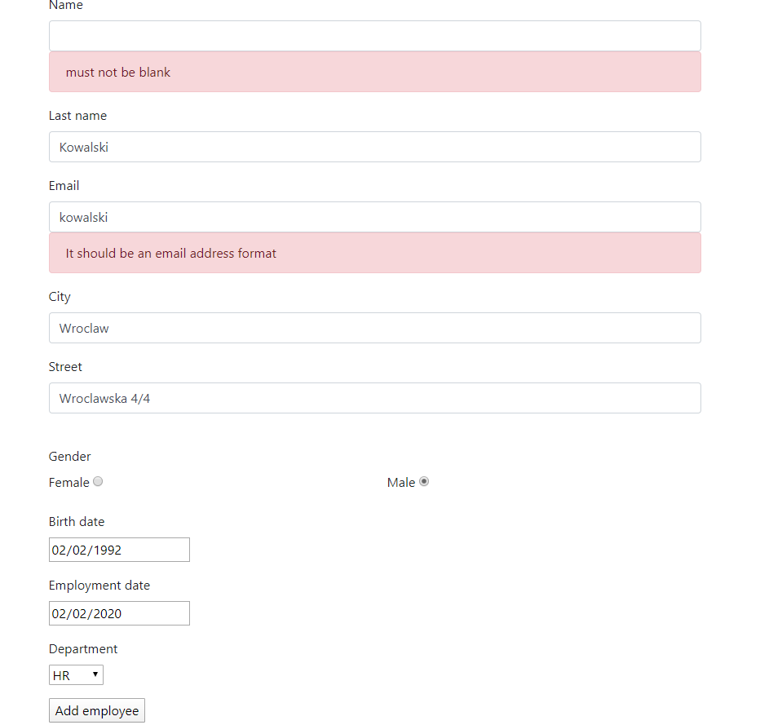Select the Birth date field showing 02/02/1992
This screenshot has width=760, height=725.
[119, 549]
